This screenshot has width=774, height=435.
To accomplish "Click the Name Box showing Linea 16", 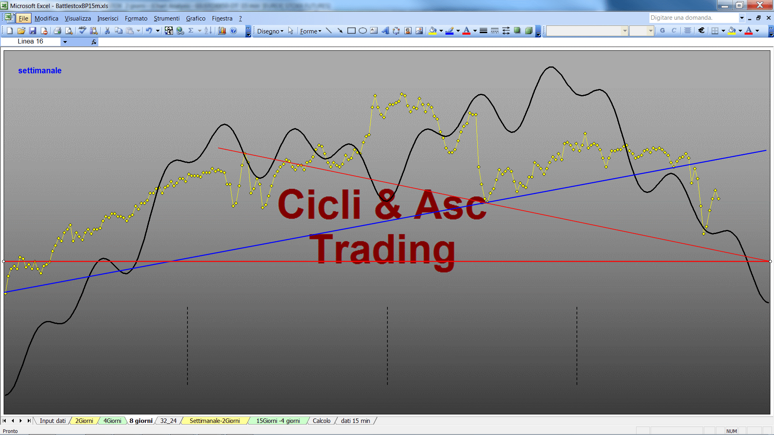I will [x=31, y=41].
